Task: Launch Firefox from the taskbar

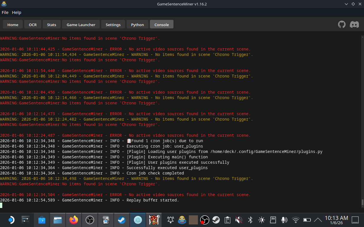Action: coord(74,220)
